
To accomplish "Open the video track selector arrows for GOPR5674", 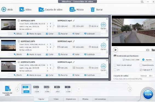I will tap(47, 65).
